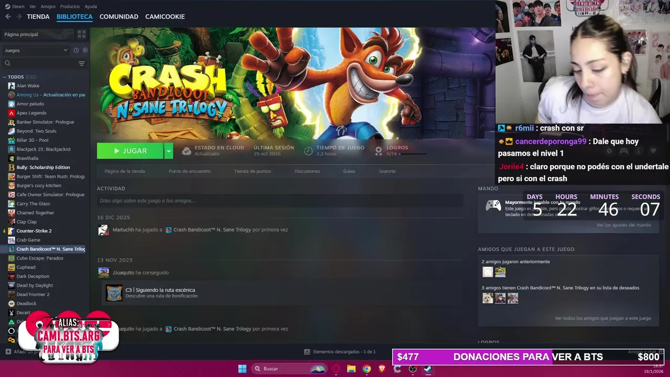Click the Tiempo de Juego clock icon
670x377 pixels.
click(x=308, y=151)
